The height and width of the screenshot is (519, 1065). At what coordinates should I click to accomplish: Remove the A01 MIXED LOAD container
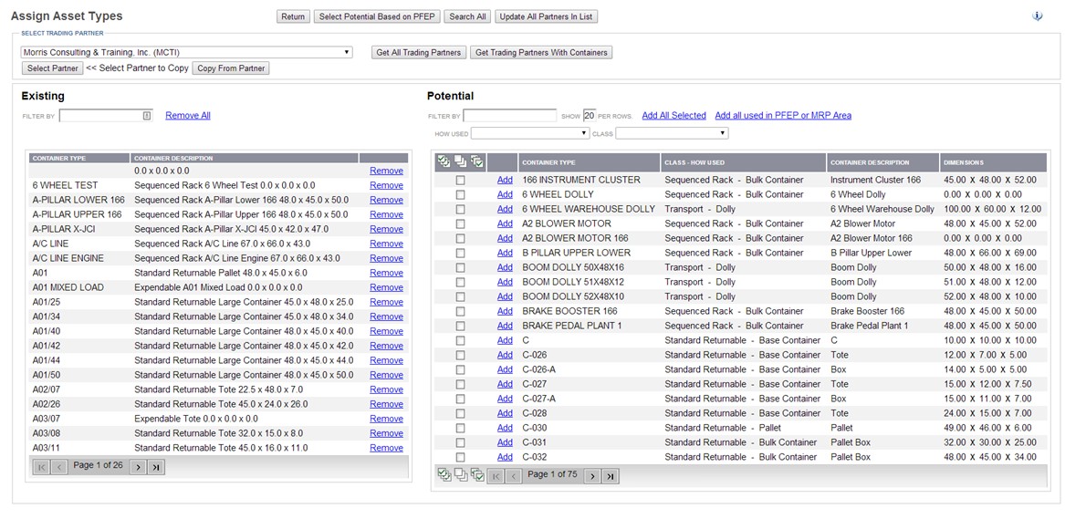click(386, 287)
